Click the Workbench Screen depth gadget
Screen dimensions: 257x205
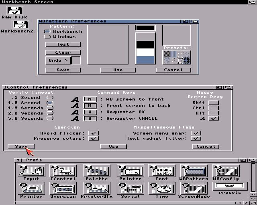point(252,2)
